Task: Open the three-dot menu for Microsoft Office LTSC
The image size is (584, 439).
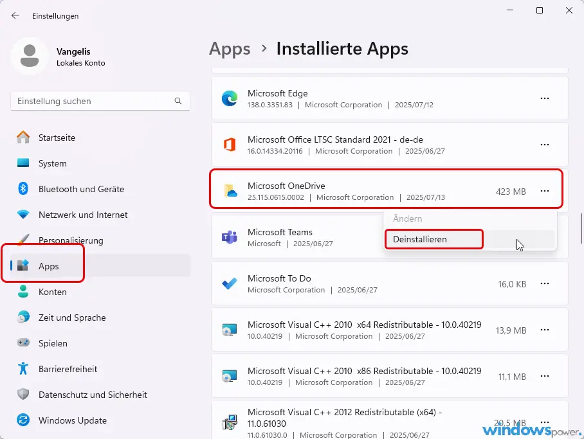Action: [545, 145]
